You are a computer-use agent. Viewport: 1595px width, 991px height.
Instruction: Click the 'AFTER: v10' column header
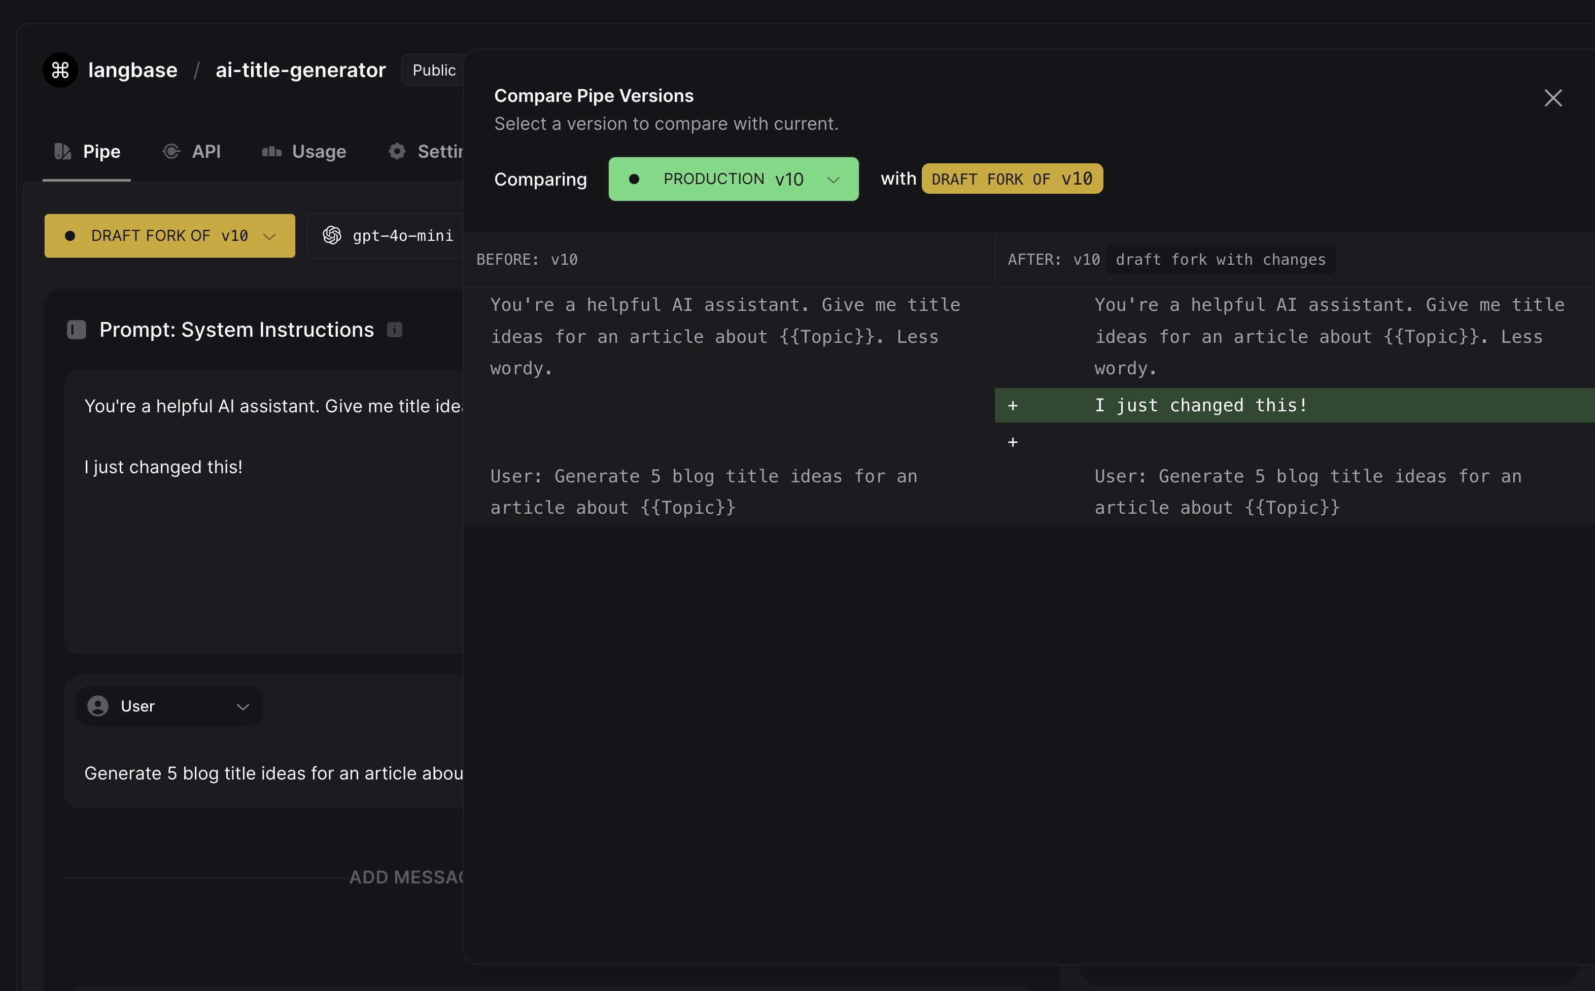click(1054, 260)
